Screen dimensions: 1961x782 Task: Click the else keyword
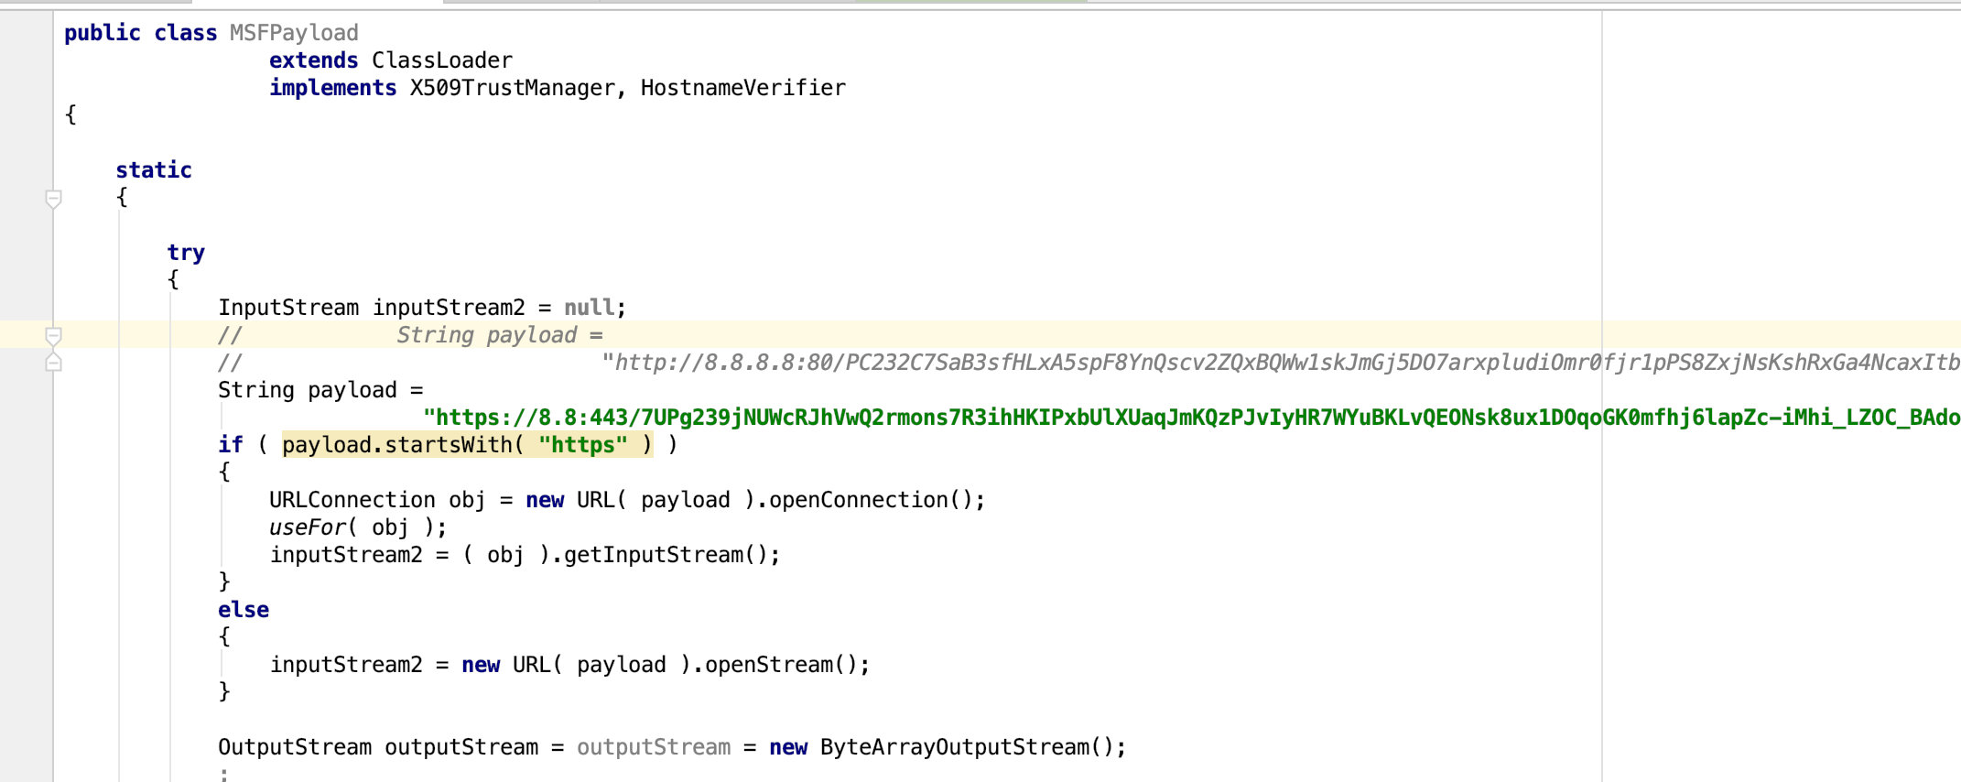pyautogui.click(x=244, y=610)
